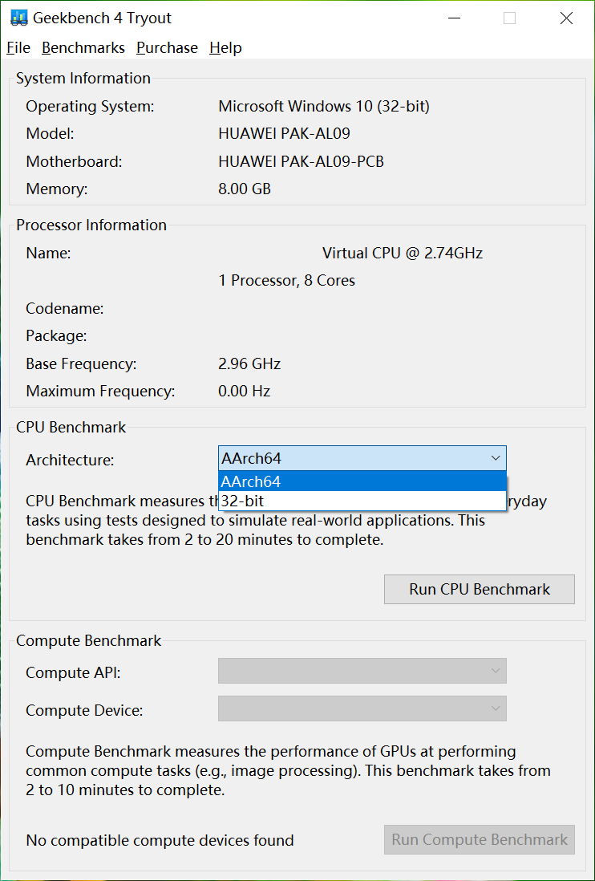
Task: Open the Benchmarks menu
Action: coord(83,48)
